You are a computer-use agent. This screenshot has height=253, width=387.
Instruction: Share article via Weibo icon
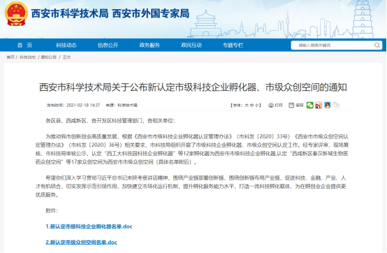pyautogui.click(x=319, y=106)
